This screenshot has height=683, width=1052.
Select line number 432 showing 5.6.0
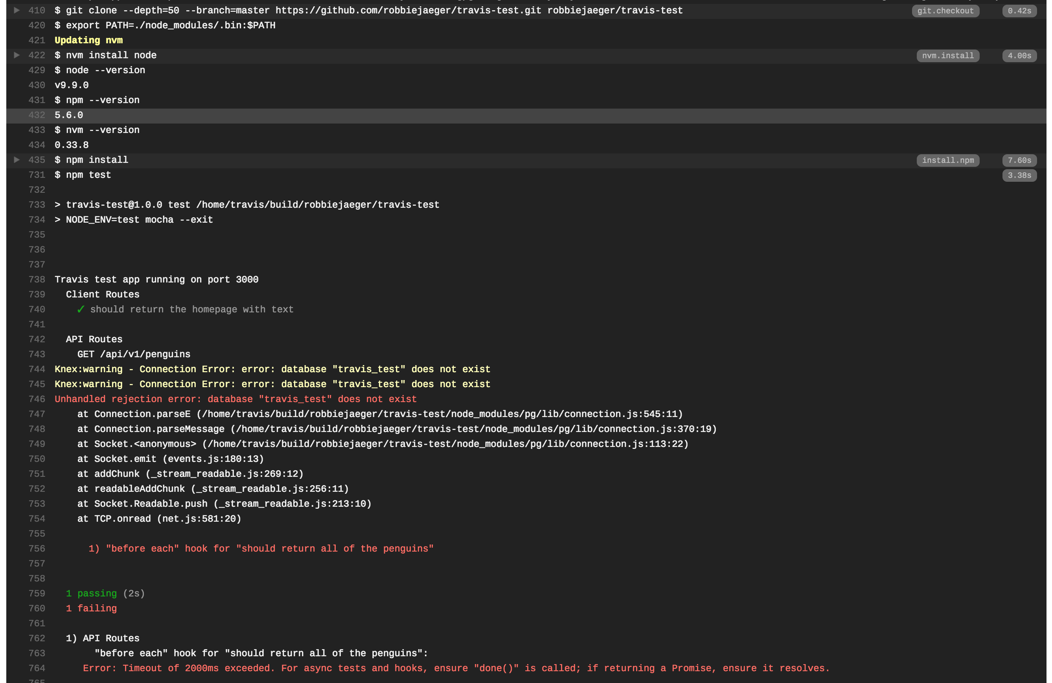pyautogui.click(x=37, y=115)
